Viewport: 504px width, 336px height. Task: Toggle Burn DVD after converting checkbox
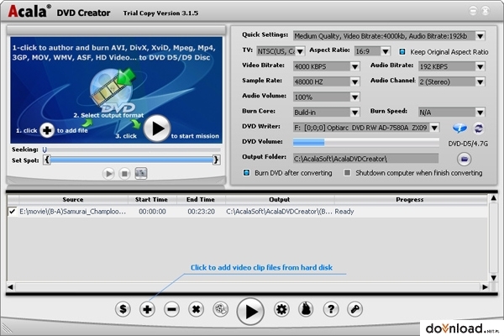coord(246,173)
